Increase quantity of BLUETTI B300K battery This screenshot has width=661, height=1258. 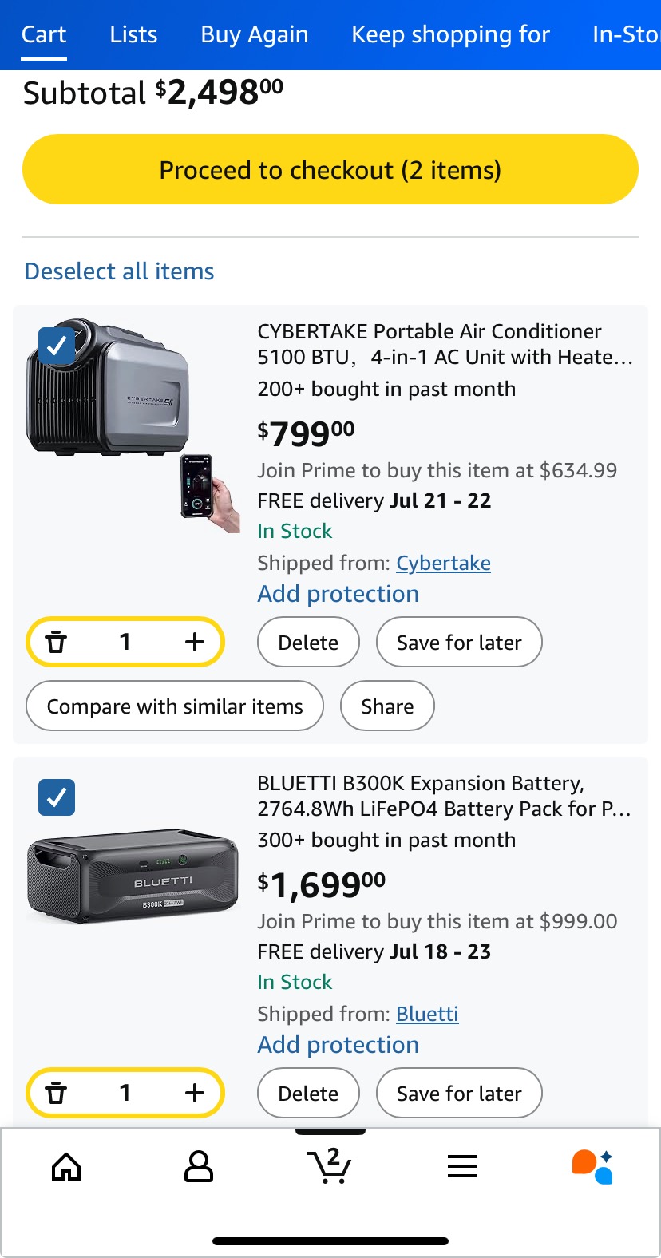tap(195, 1093)
